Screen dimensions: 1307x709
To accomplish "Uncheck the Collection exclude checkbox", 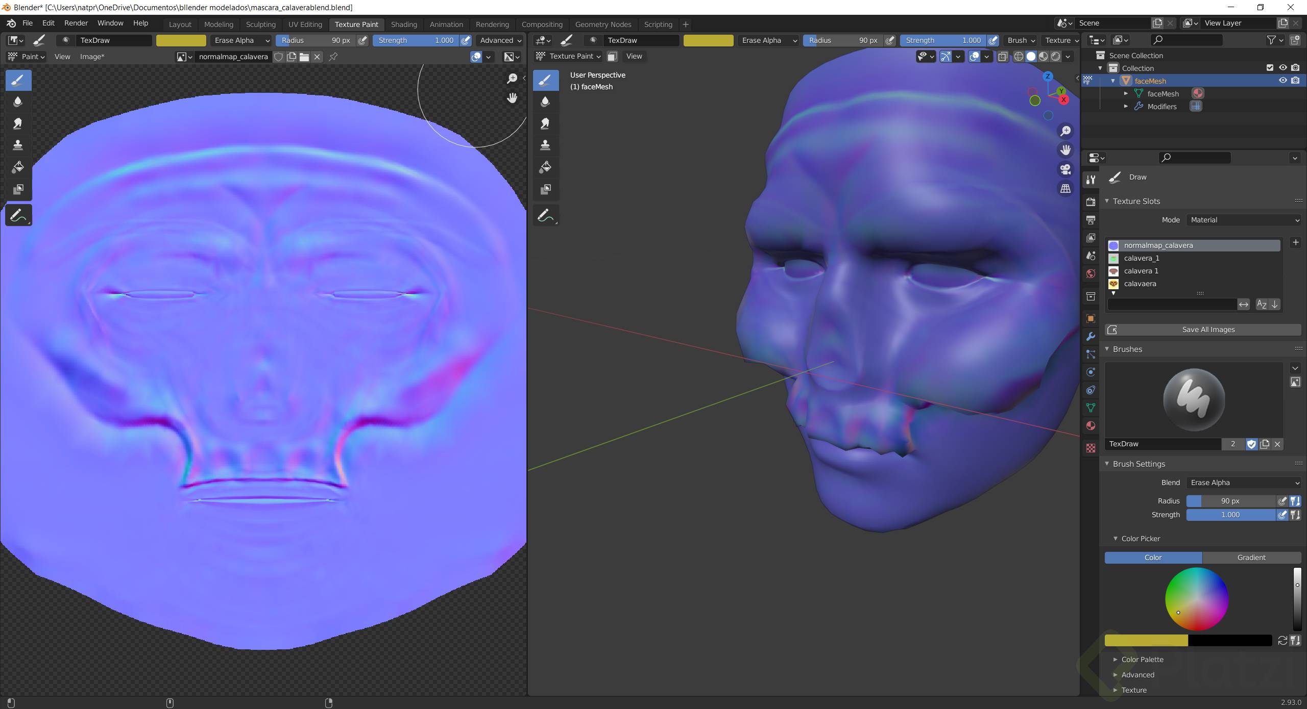I will [1270, 68].
